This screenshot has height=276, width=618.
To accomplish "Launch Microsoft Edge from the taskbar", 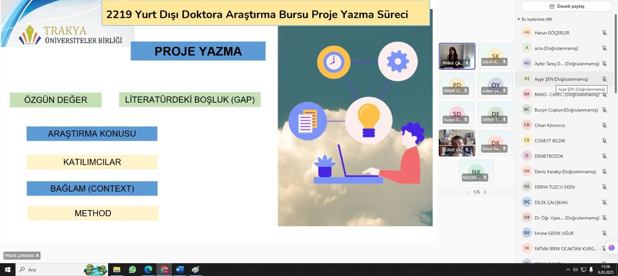I will tap(148, 269).
